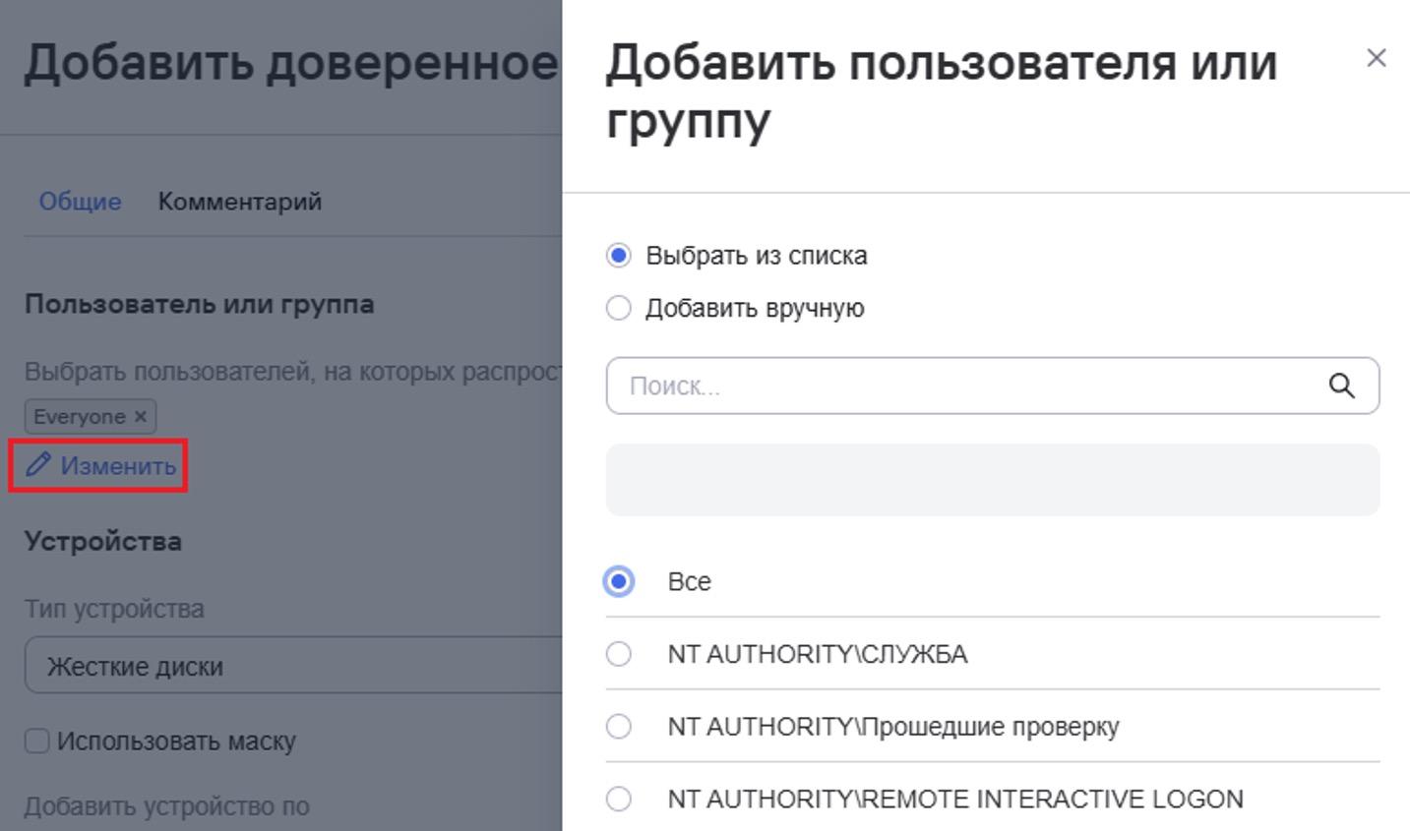Click the NT AUTHORITY\Прошедшие проверку row text

pyautogui.click(x=893, y=727)
